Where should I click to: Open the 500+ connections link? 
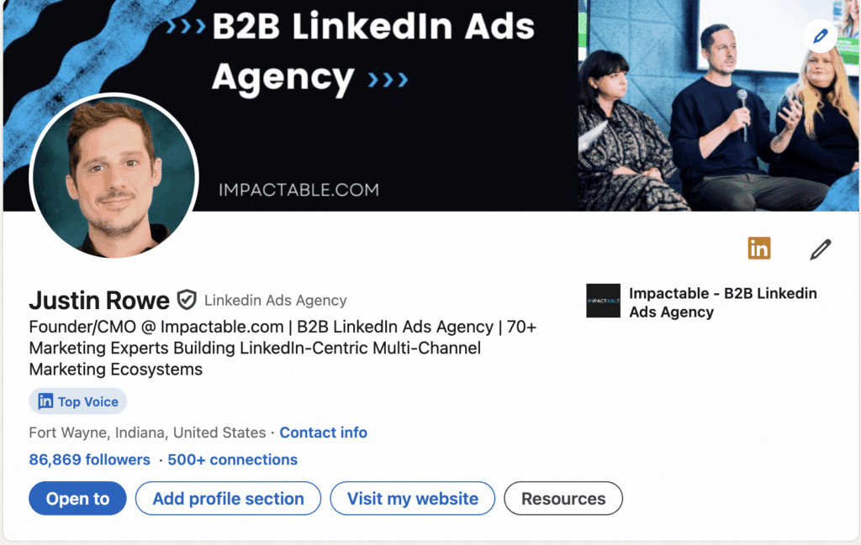[x=232, y=459]
